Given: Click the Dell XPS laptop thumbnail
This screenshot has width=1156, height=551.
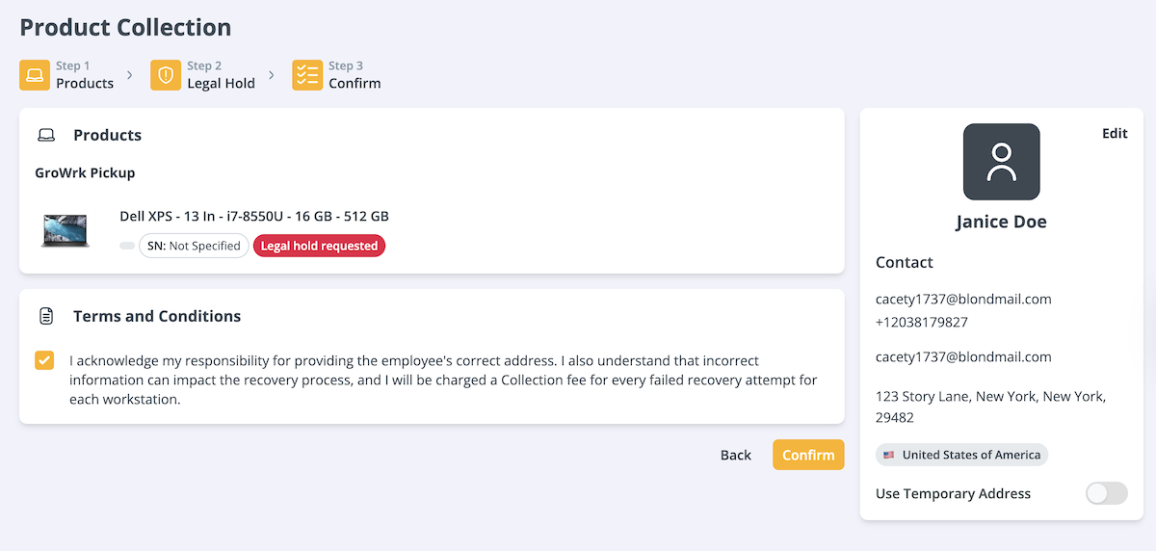Looking at the screenshot, I should 66,231.
